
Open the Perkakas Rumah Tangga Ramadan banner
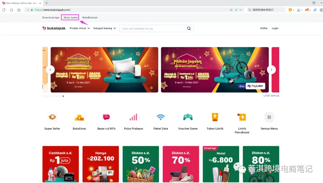click(104, 70)
